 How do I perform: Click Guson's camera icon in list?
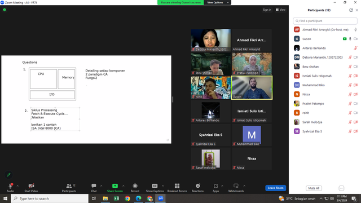(355, 39)
